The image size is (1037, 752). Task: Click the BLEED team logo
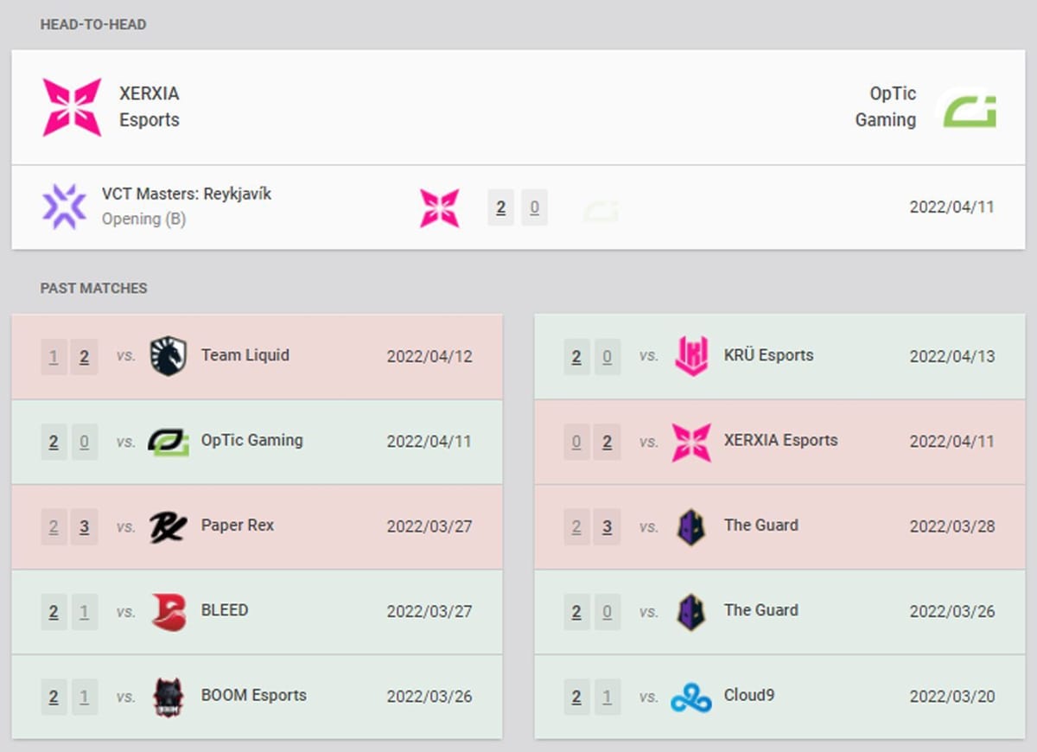pos(167,610)
